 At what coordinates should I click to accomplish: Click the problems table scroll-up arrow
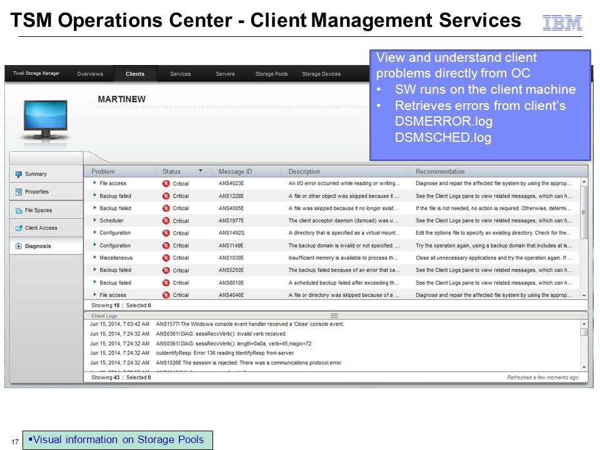(x=584, y=182)
